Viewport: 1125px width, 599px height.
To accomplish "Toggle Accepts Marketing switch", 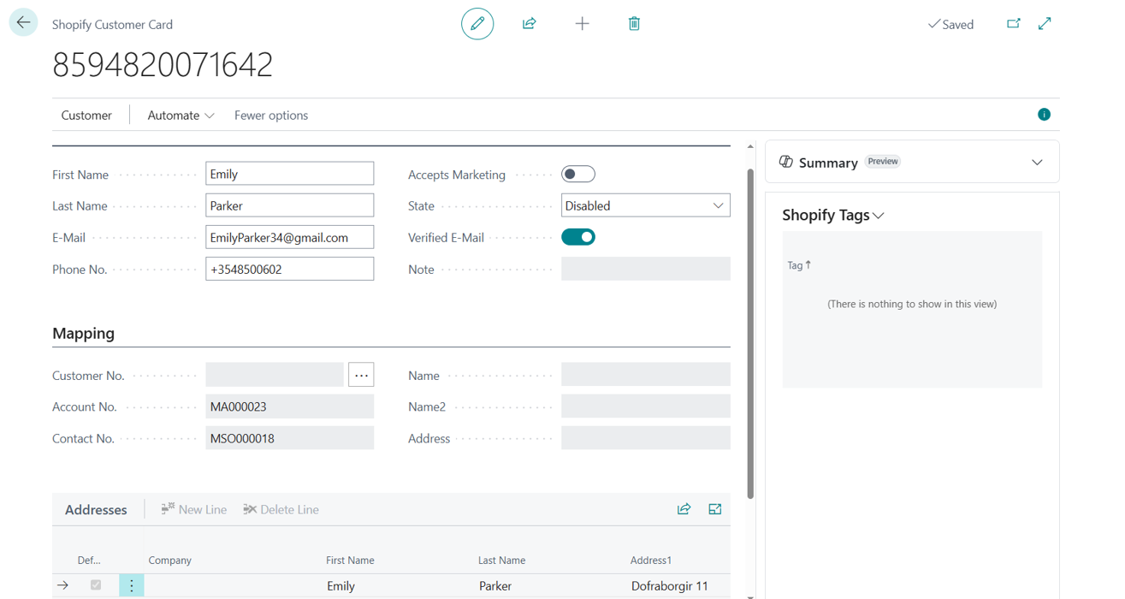I will 578,175.
